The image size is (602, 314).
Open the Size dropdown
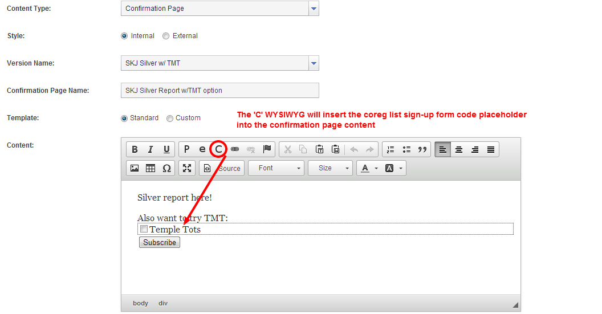click(330, 168)
